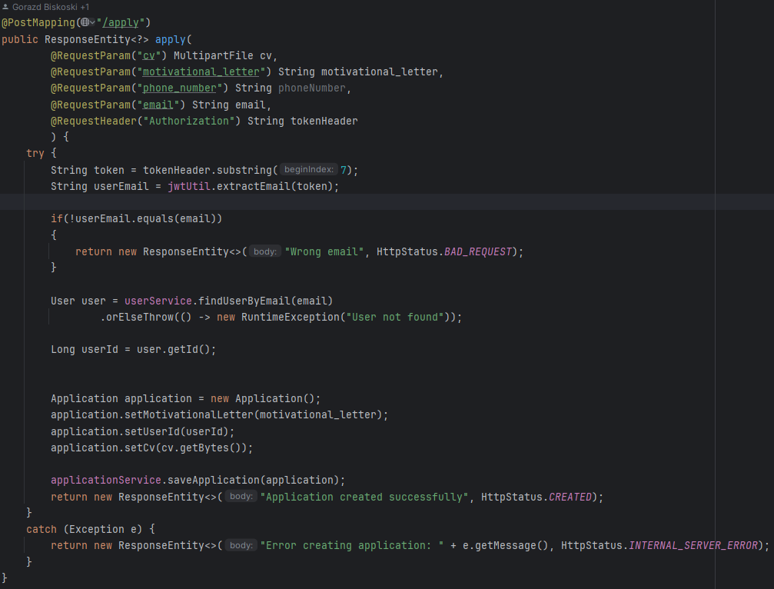Expand the dropdown arrow beside the globe icon
774x589 pixels.
(92, 23)
